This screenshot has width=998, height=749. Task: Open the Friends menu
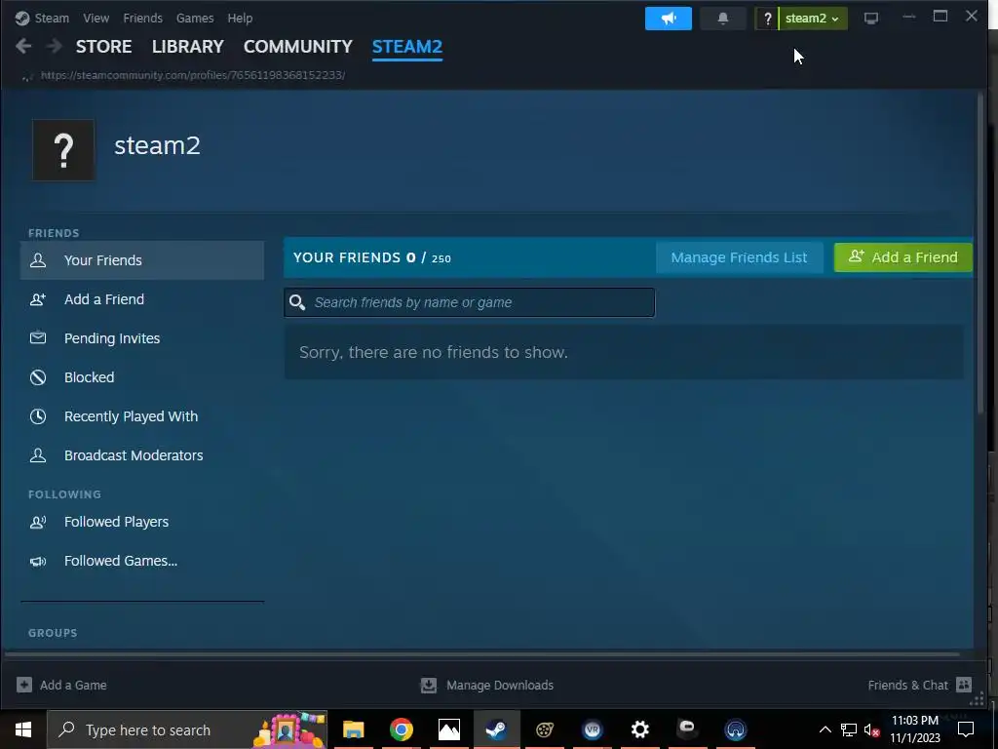point(142,19)
